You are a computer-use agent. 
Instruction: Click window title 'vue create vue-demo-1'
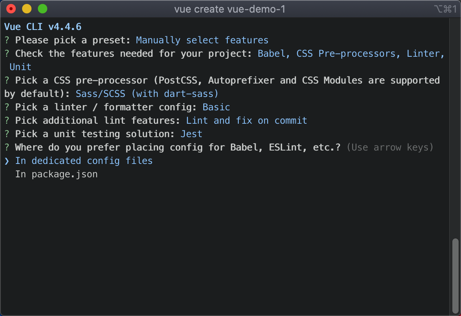tap(230, 9)
